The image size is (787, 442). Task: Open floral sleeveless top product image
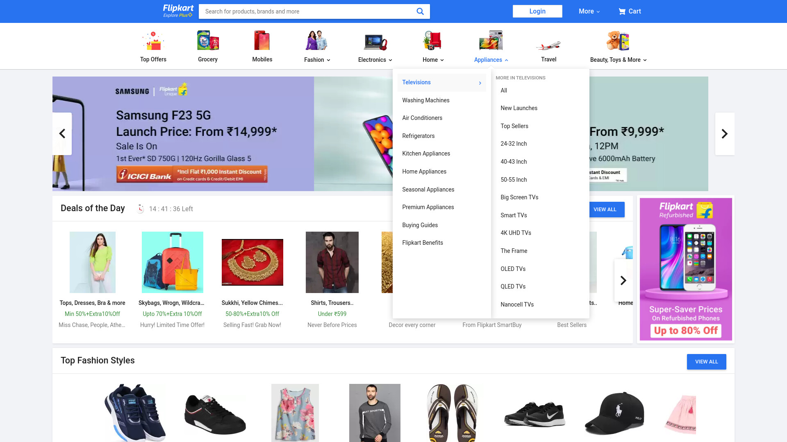(295, 413)
